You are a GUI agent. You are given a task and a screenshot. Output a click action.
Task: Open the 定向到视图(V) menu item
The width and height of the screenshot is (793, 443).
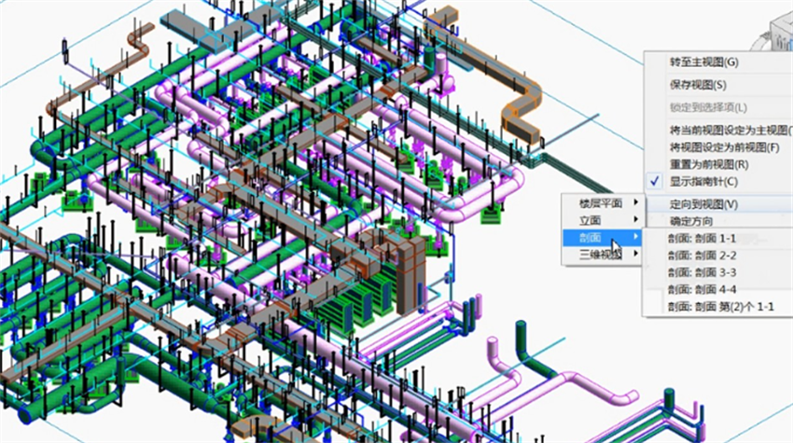pos(704,204)
